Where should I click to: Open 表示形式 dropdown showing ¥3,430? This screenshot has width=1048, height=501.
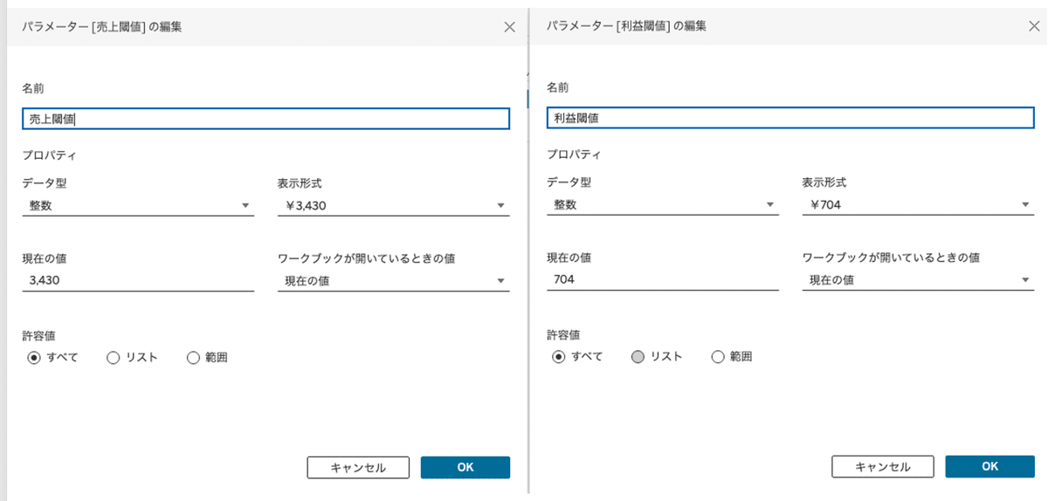393,206
